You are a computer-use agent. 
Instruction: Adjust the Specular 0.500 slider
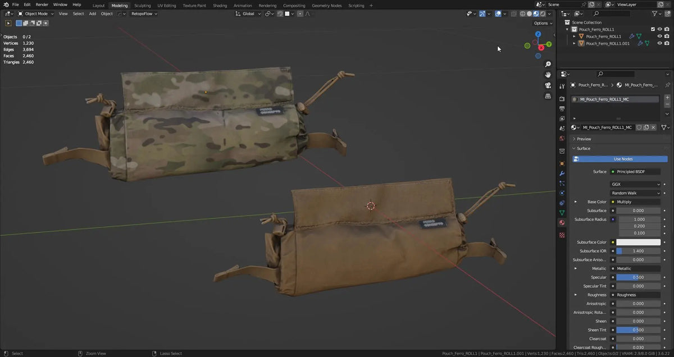(x=639, y=277)
